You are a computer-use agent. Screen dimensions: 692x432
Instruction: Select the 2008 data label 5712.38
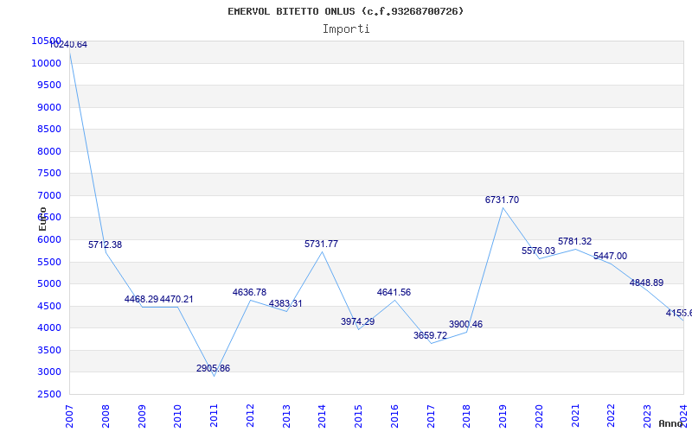coord(105,245)
